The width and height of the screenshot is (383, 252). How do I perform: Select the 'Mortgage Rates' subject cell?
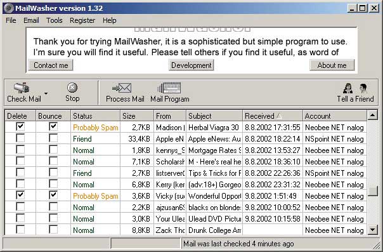[214, 150]
